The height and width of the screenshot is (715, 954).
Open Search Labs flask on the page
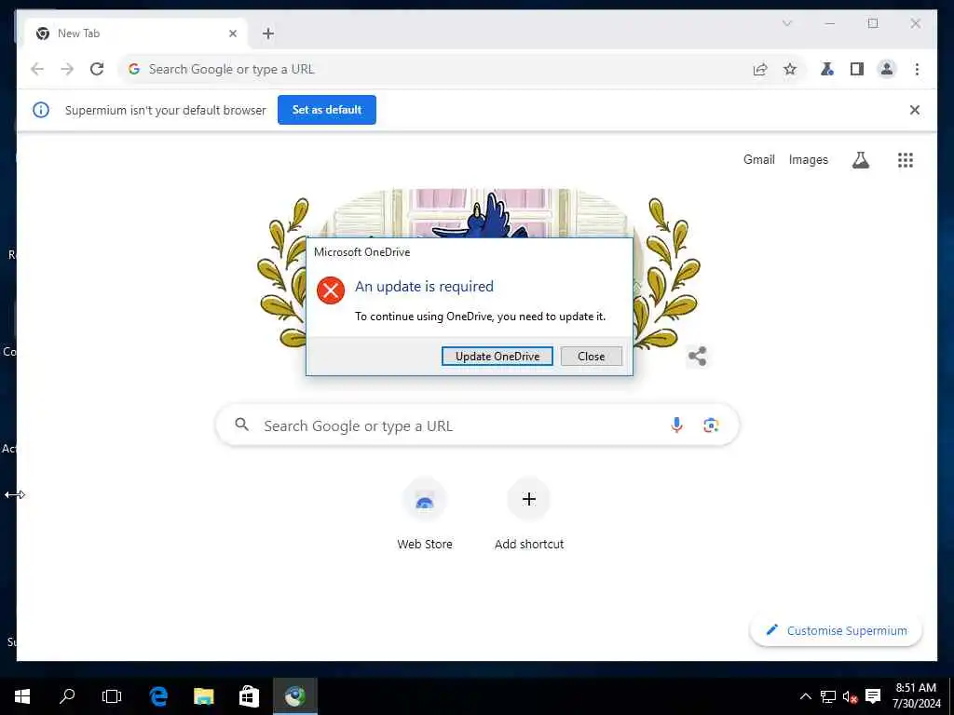[860, 160]
